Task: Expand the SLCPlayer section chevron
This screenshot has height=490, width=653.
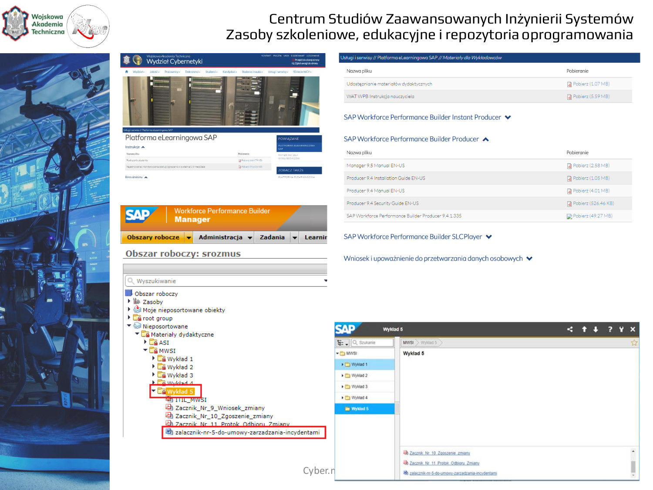Action: point(489,237)
